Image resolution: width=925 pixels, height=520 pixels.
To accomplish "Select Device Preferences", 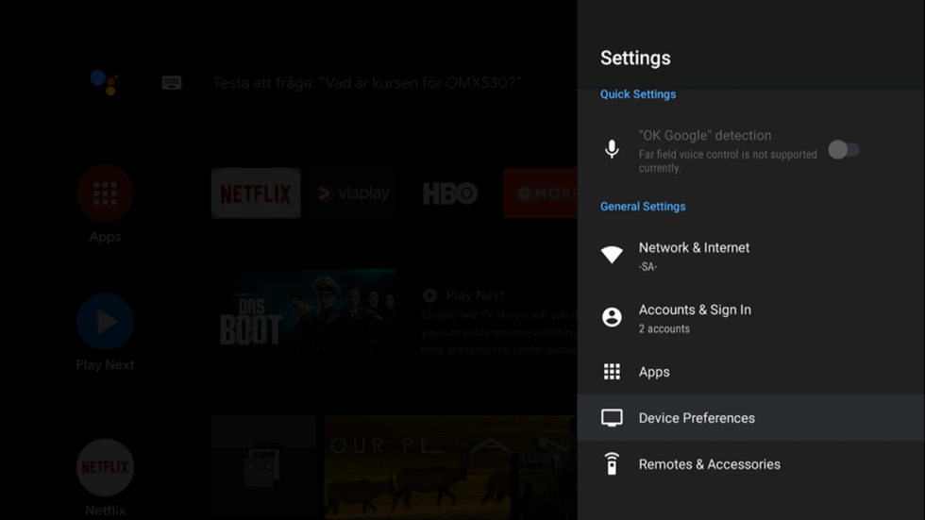I will 750,417.
